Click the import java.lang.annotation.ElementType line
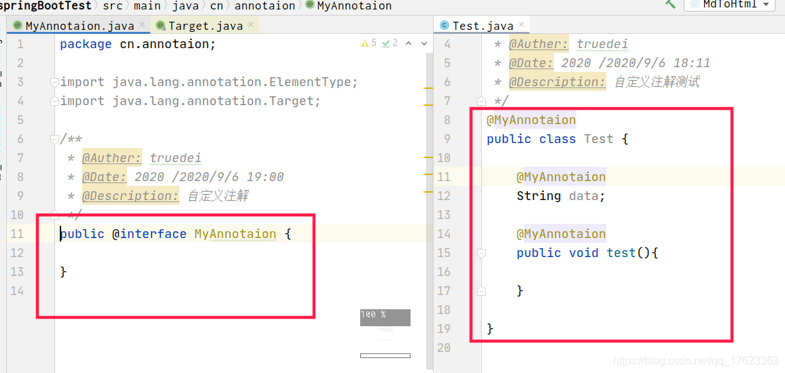785x373 pixels. click(x=209, y=82)
